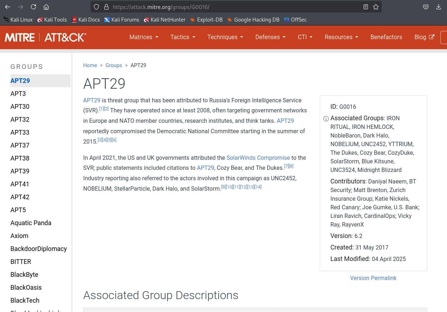Viewport: 447px width, 312px height.
Task: Click the info icon beside Associated Groups
Action: [326, 118]
